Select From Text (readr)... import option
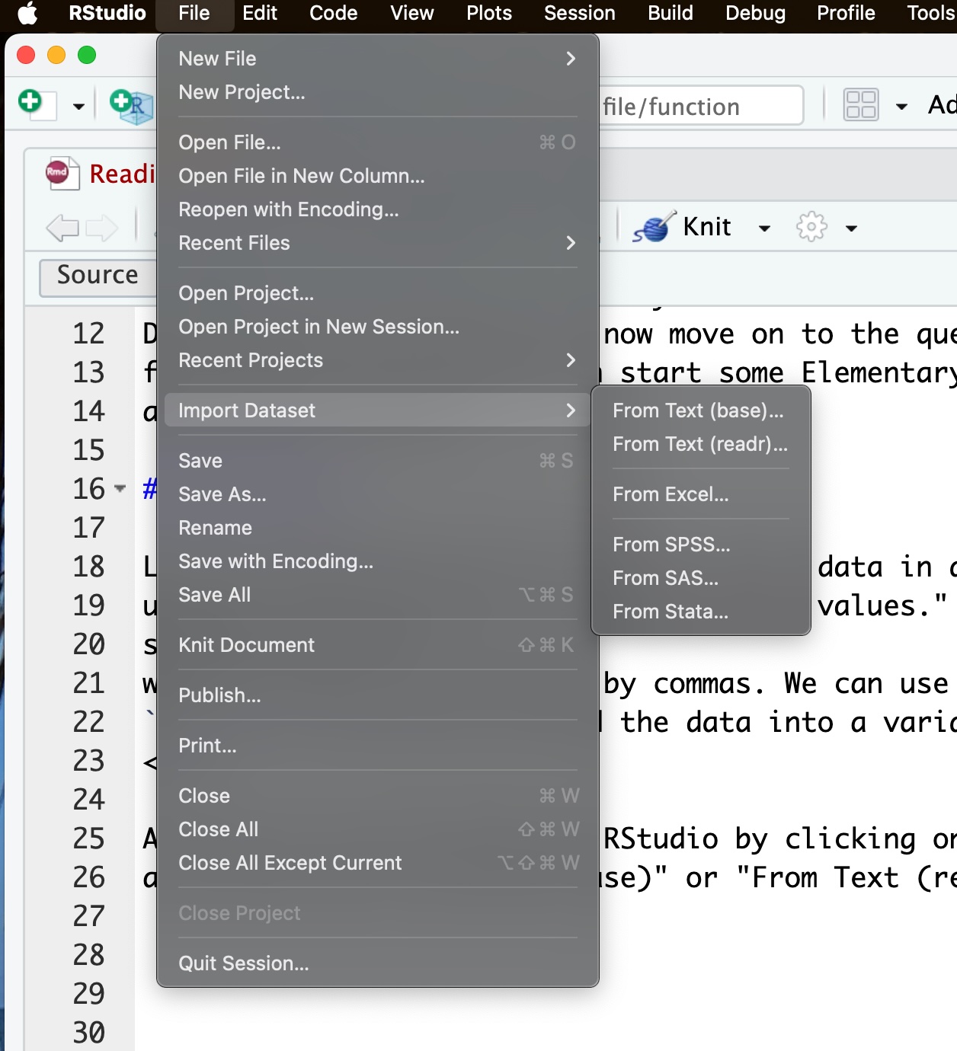Viewport: 957px width, 1051px height. 699,444
